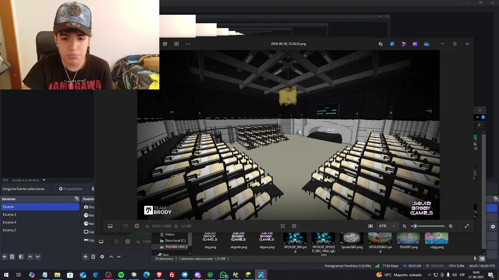Pop out the Escenas dock panel
Image resolution: width=499 pixels, height=280 pixels.
pos(77,199)
